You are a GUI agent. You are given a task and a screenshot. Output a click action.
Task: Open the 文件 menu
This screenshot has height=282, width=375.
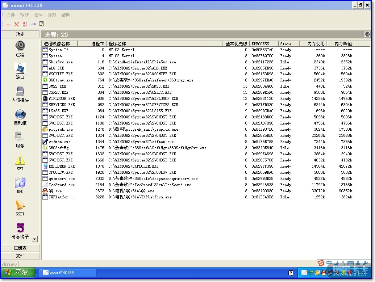click(x=11, y=15)
